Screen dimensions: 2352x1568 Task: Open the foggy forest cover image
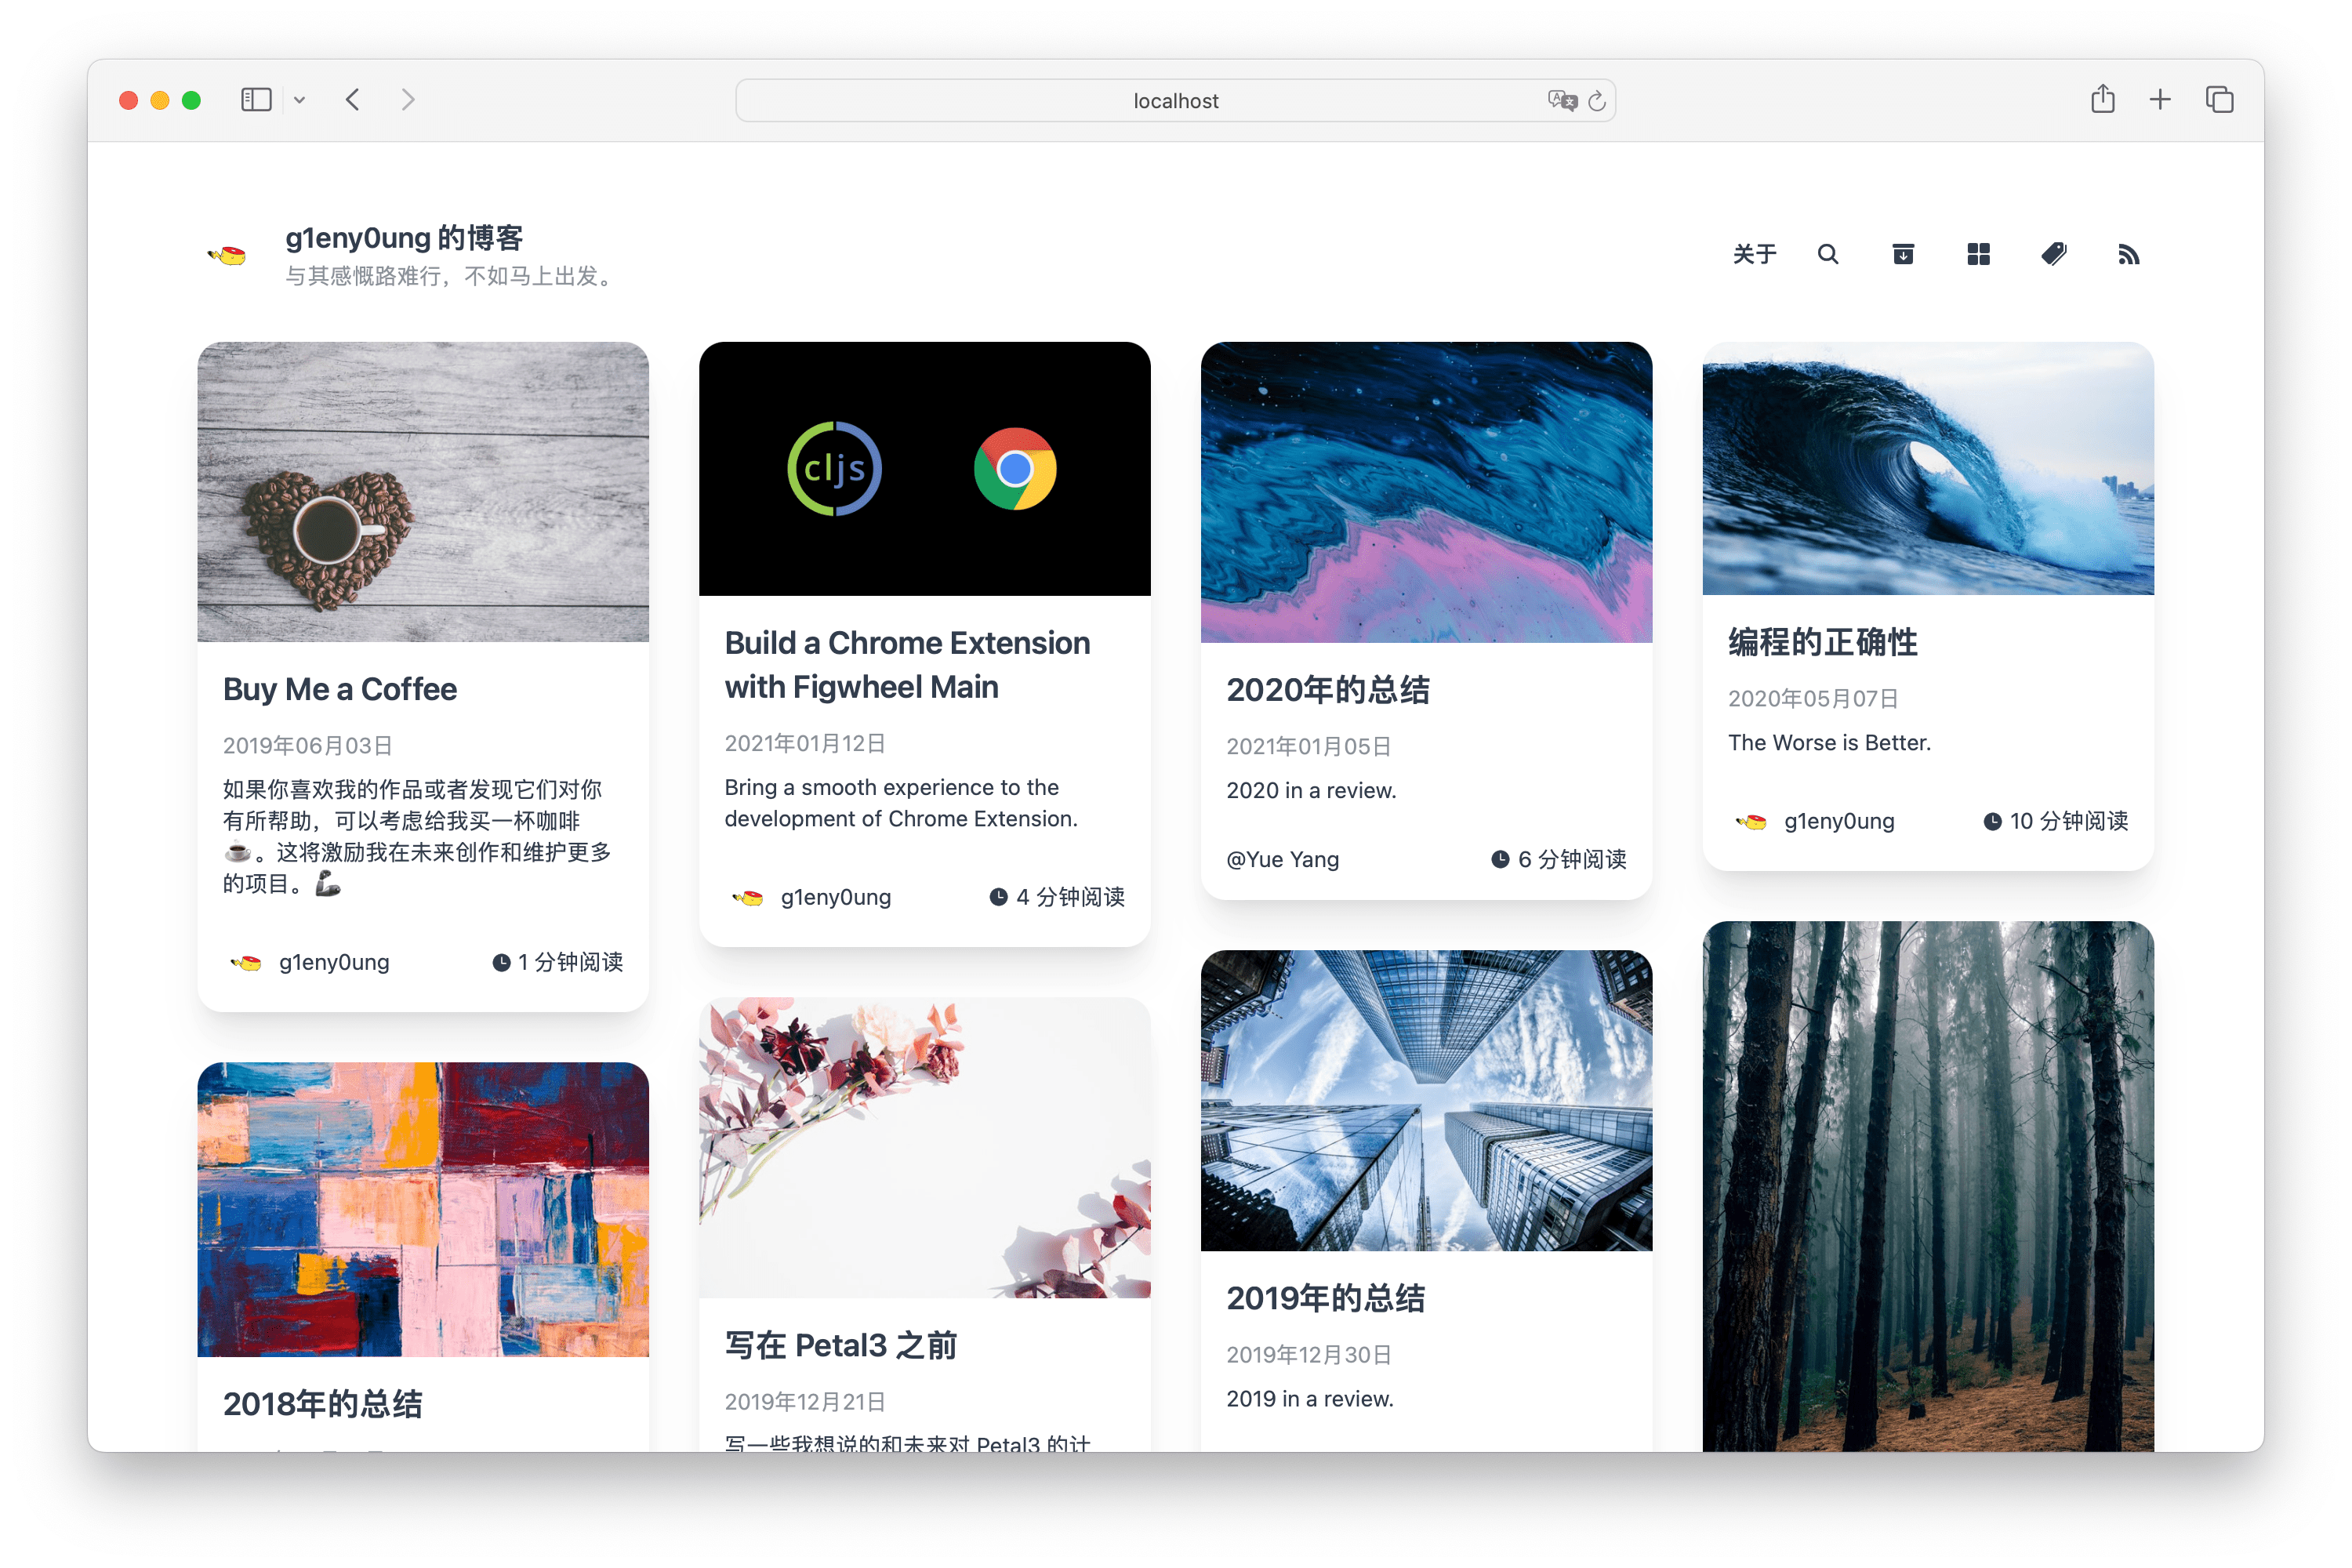coord(1929,1186)
